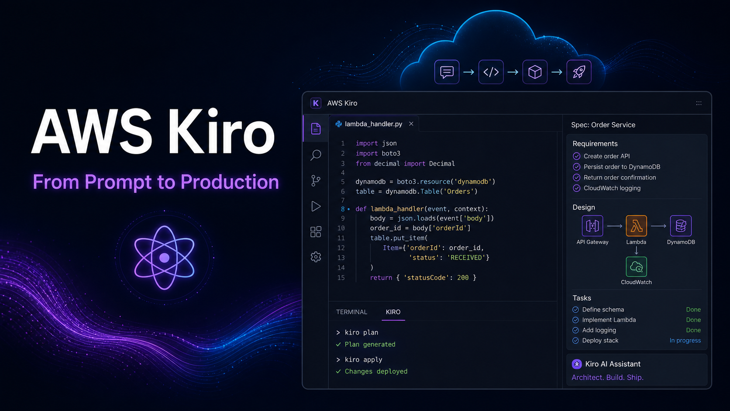This screenshot has width=730, height=411.
Task: Toggle the Add logging task checkmark
Action: (575, 330)
